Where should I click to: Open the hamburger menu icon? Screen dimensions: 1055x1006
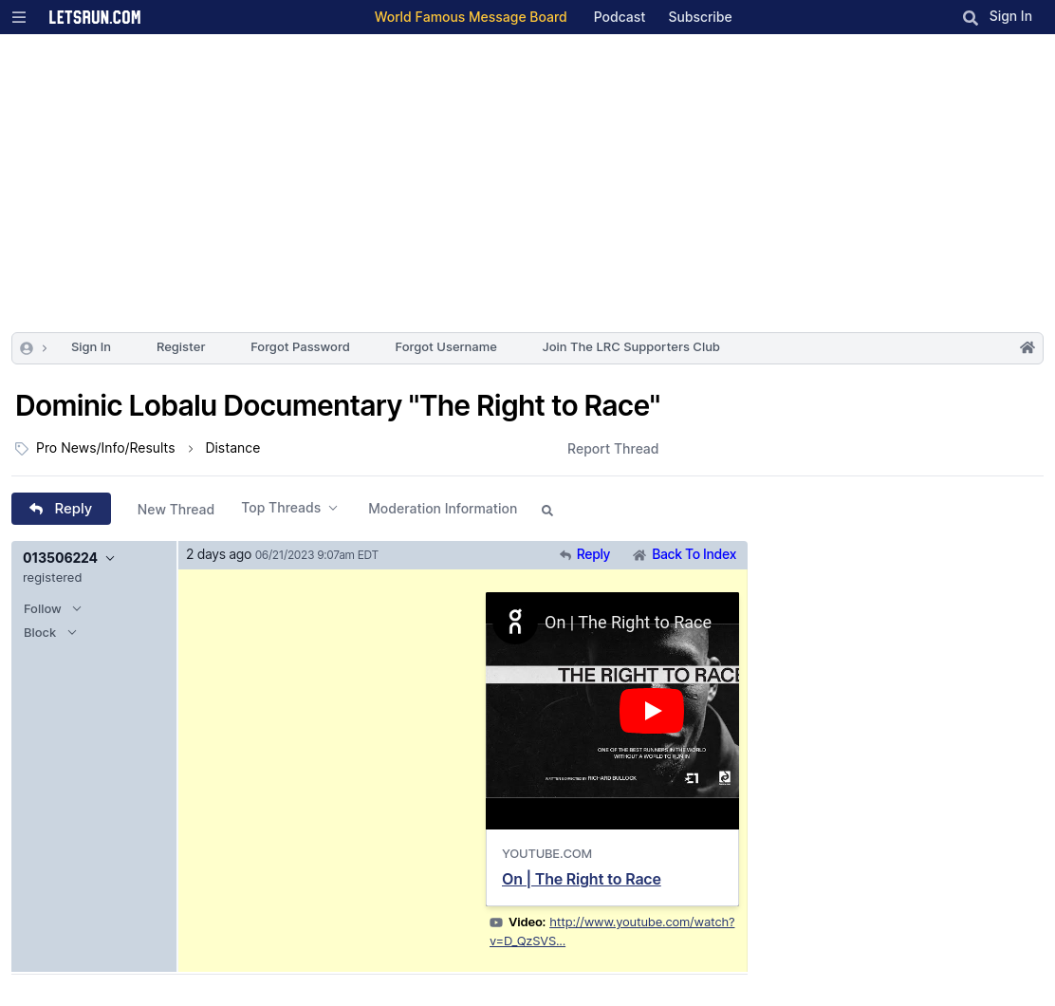click(19, 17)
